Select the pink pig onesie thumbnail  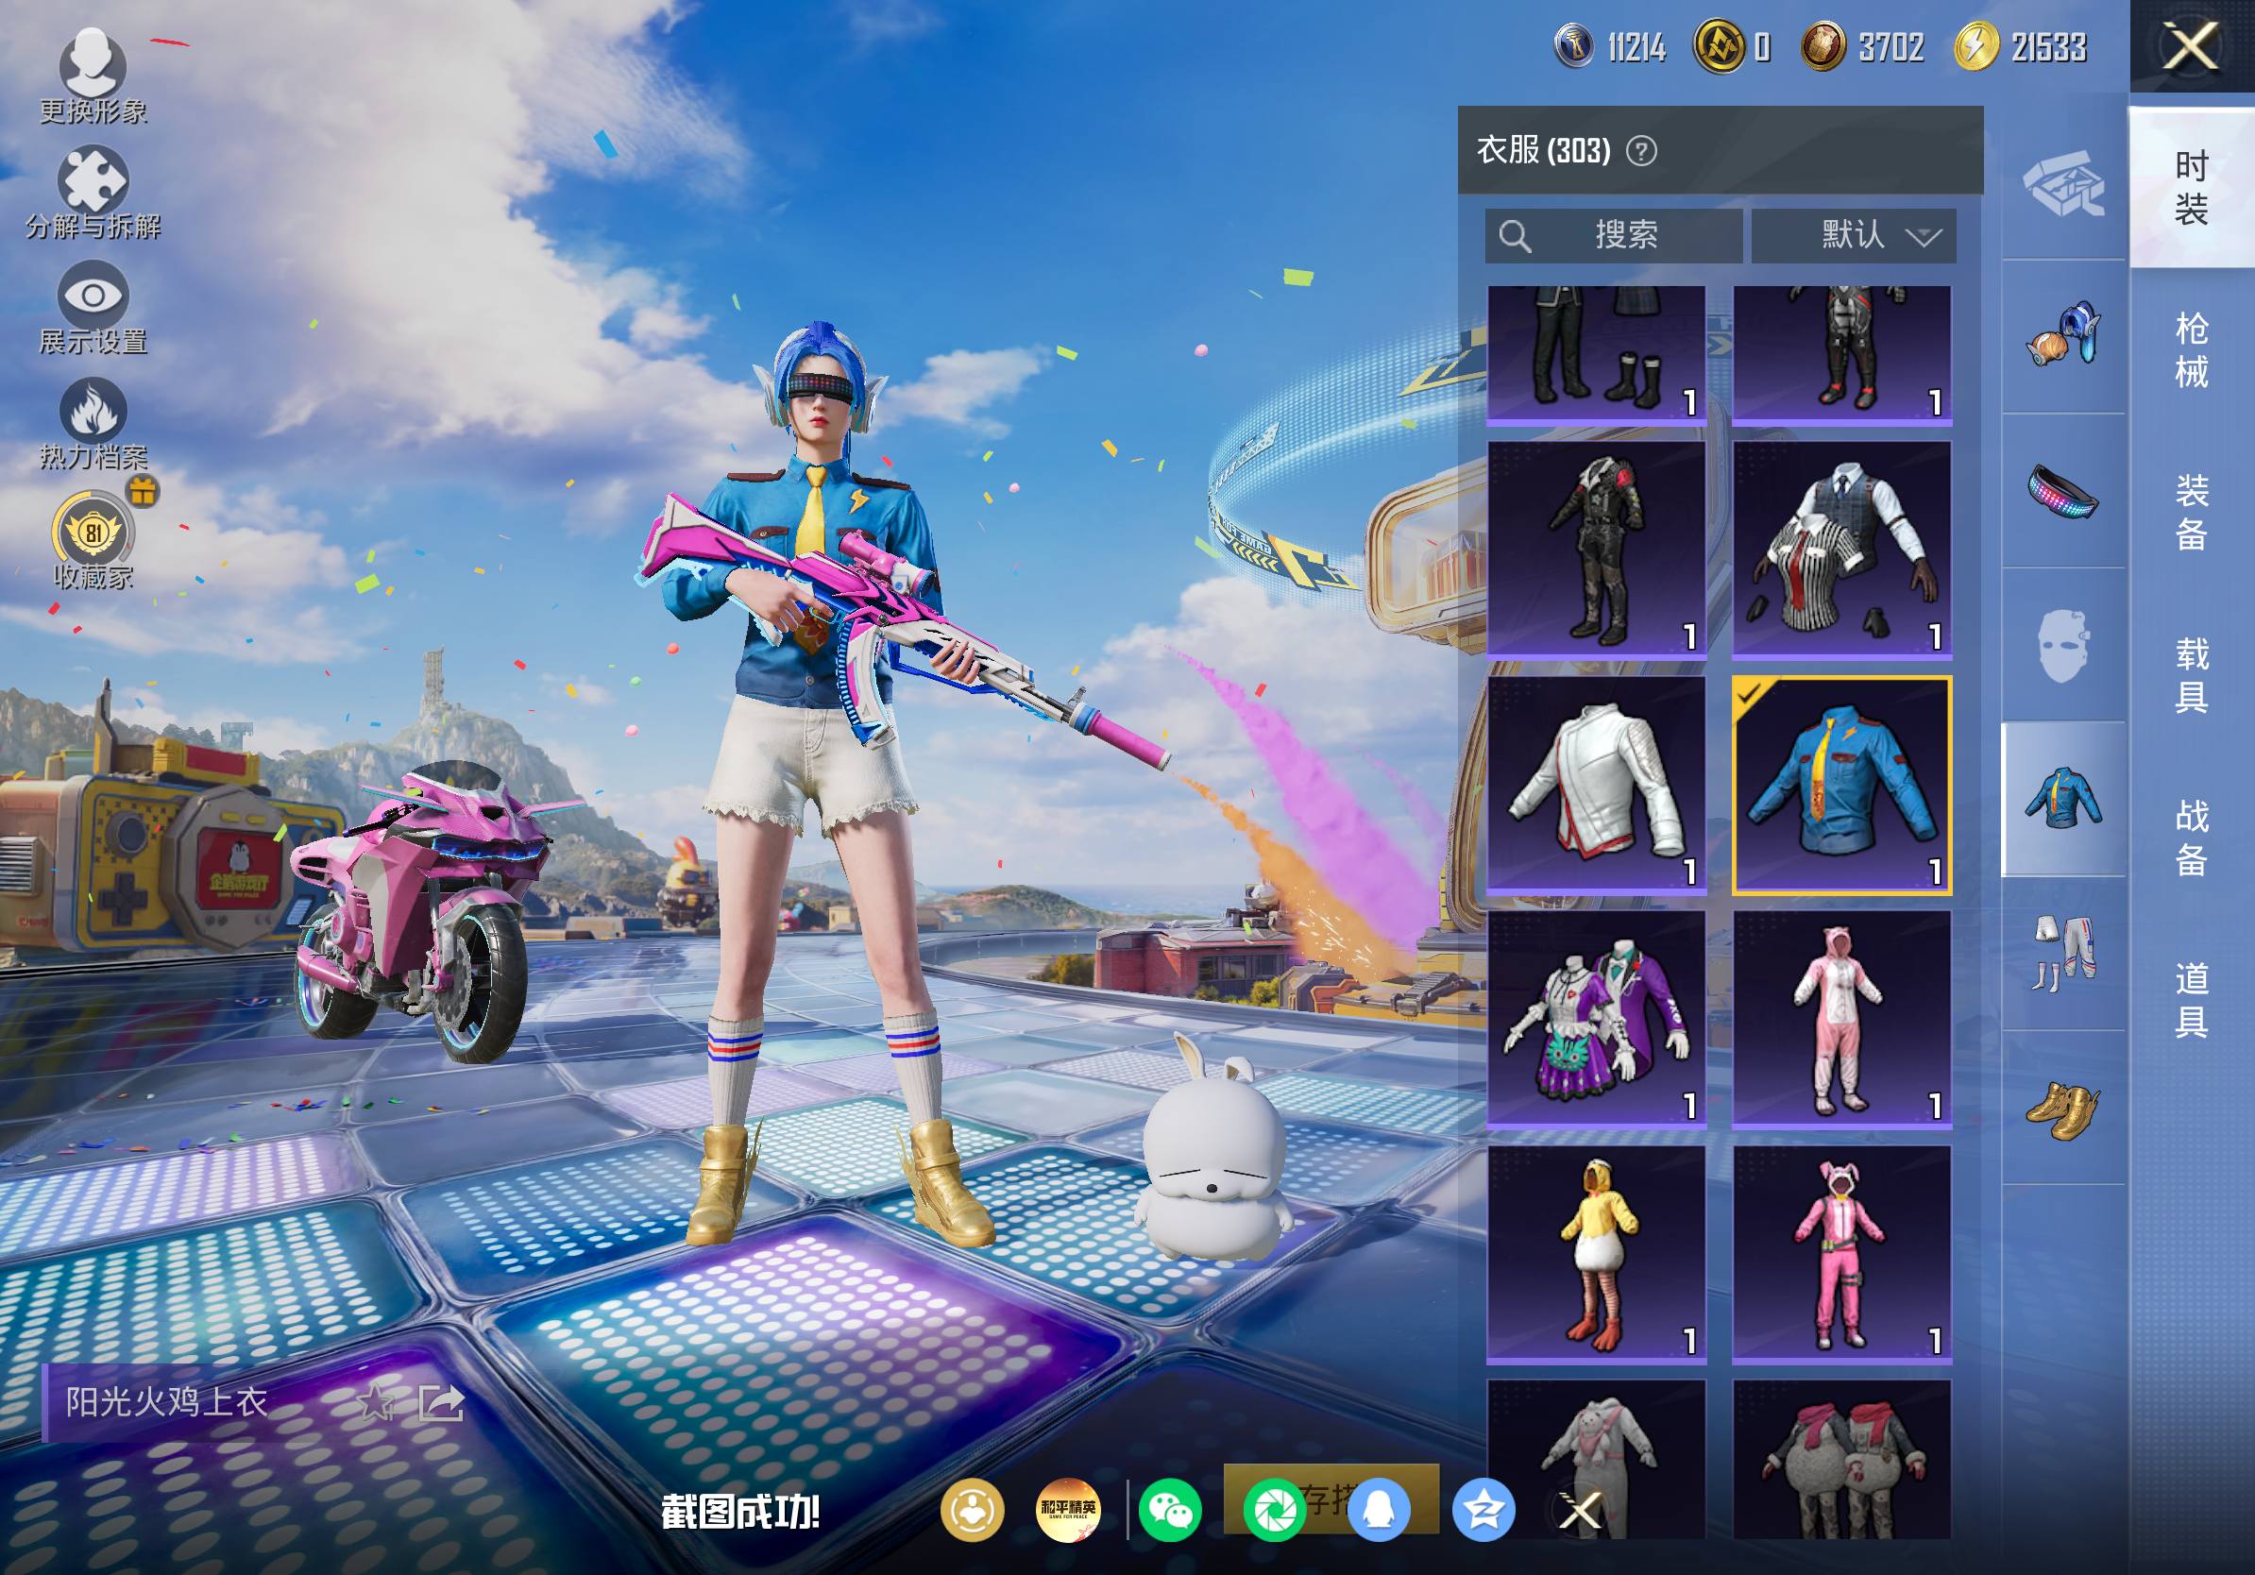[1841, 1019]
